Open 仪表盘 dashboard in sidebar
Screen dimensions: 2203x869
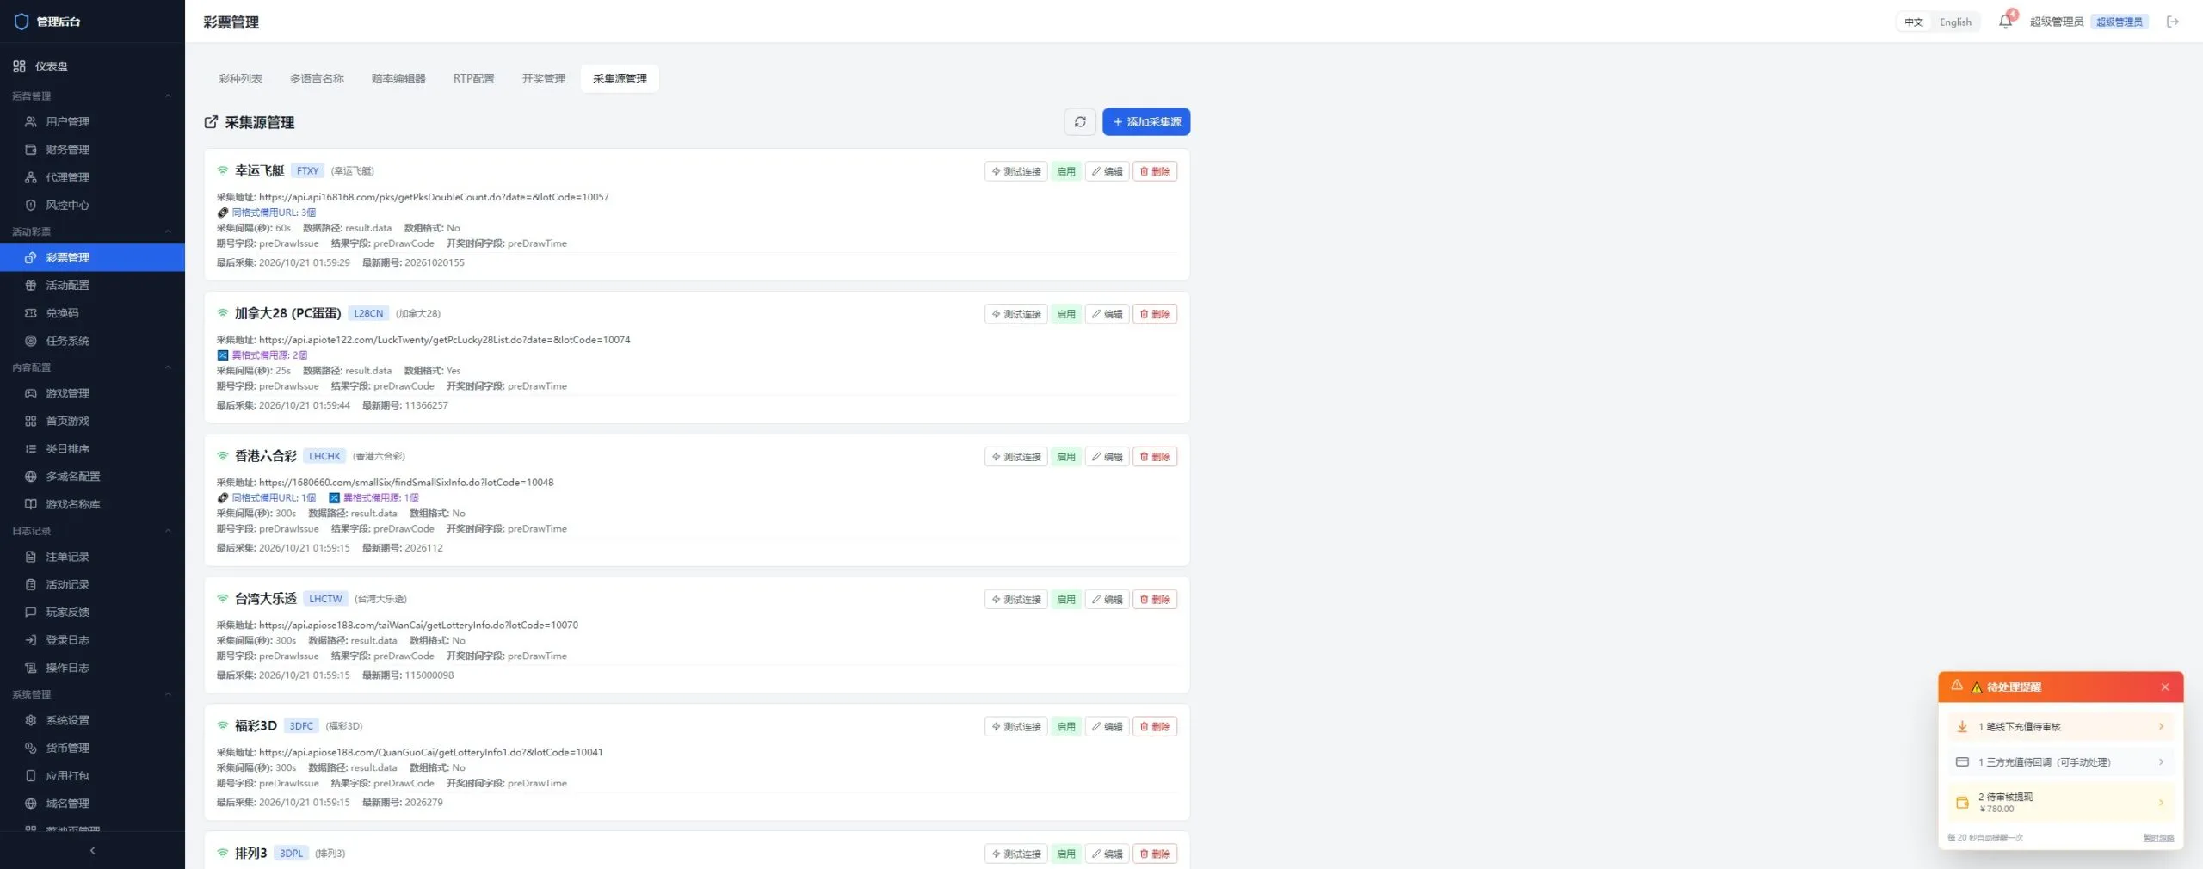point(92,66)
